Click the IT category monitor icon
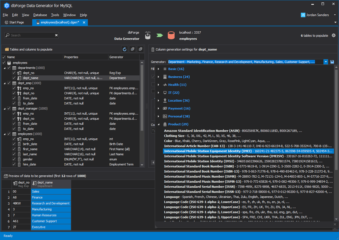The width and height of the screenshot is (339, 240). [165, 93]
